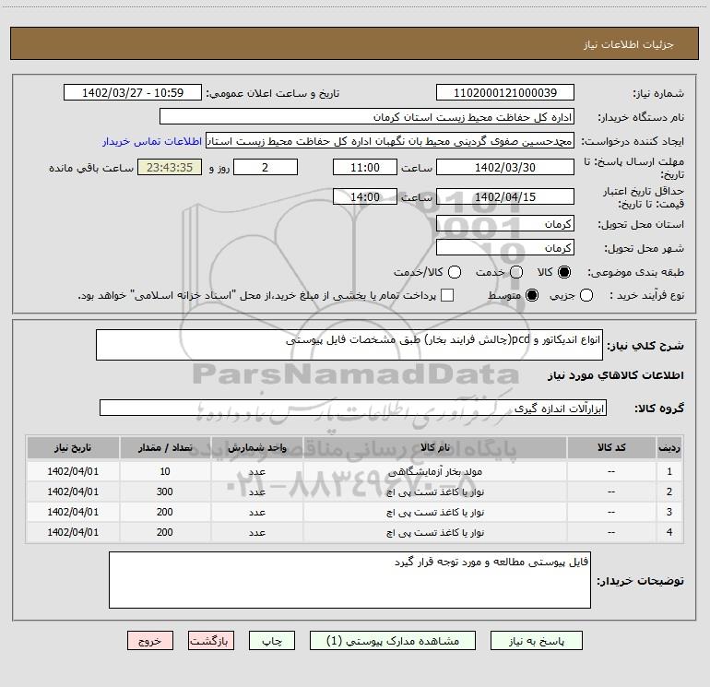Choose the متوسط purchase type radio
Viewport: 710px width, 687px height.
click(532, 295)
